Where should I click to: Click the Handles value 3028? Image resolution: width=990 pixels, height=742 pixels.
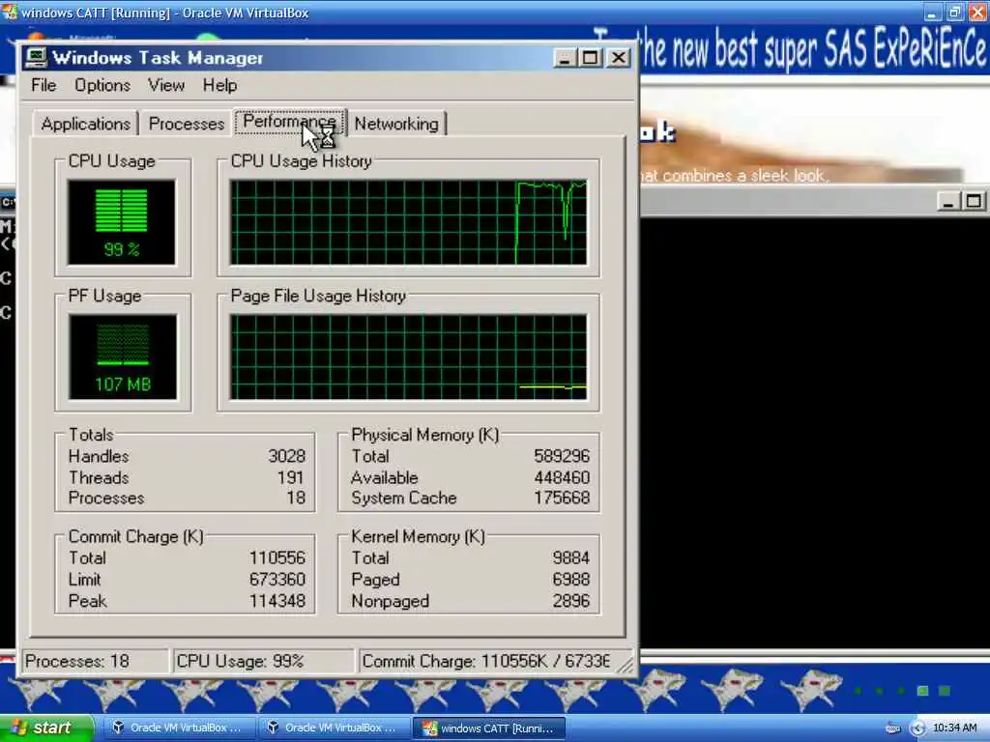click(x=286, y=456)
